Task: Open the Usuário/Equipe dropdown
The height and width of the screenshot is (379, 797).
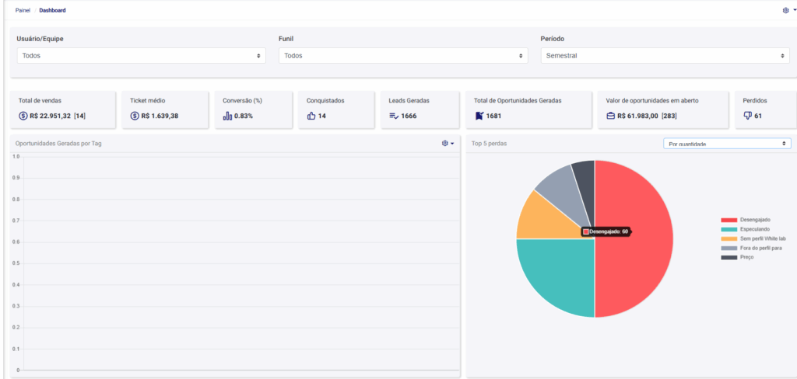Action: pyautogui.click(x=141, y=56)
